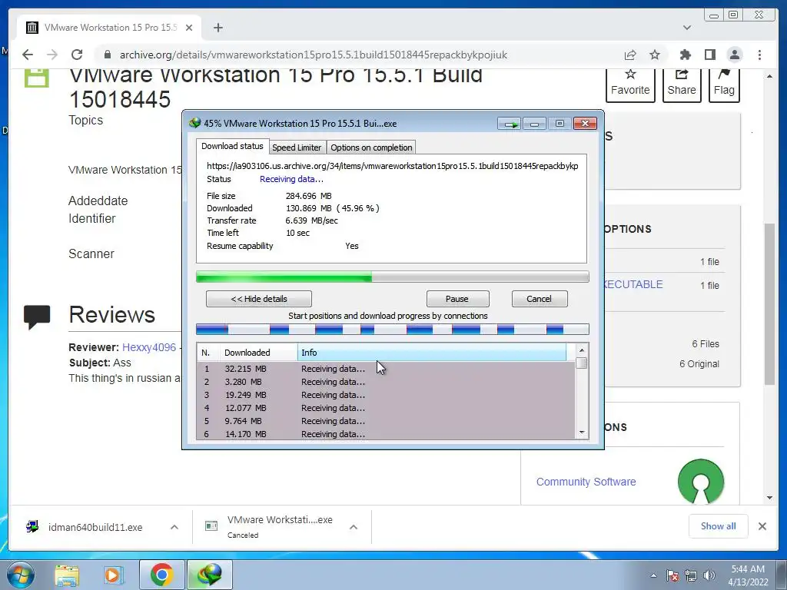
Task: Click the Reviews speech bubble icon
Action: (x=37, y=317)
